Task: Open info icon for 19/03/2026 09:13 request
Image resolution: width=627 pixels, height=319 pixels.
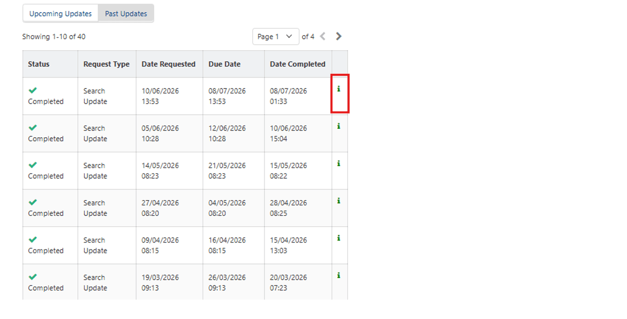Action: (x=339, y=276)
